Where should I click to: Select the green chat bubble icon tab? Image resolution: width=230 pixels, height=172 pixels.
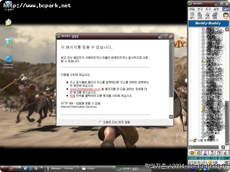pyautogui.click(x=199, y=153)
